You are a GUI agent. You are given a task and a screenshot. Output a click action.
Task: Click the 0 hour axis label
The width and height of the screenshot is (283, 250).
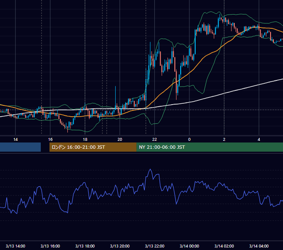pos(189,140)
